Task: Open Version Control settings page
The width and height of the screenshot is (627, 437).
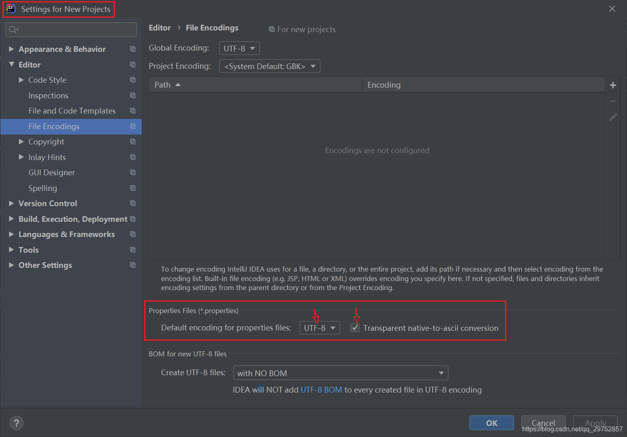Action: click(48, 203)
